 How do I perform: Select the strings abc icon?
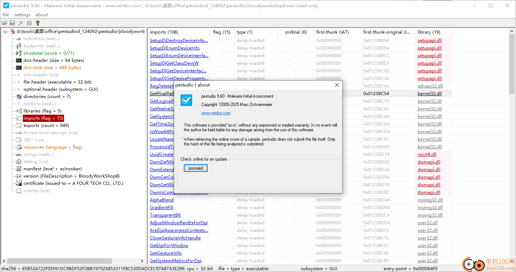19,154
